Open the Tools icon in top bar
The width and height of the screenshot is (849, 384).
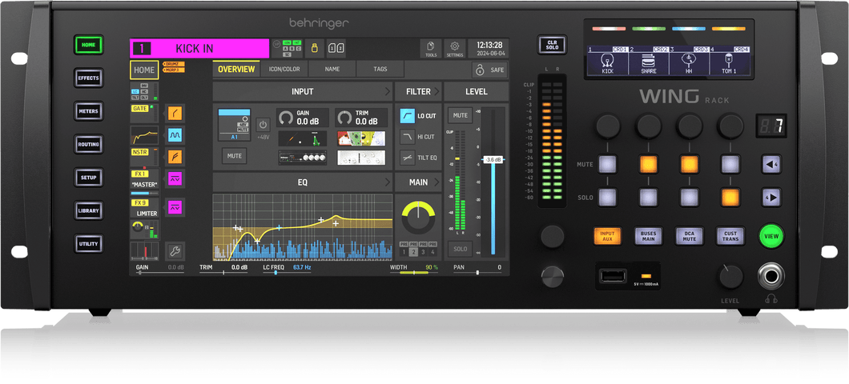tap(431, 48)
